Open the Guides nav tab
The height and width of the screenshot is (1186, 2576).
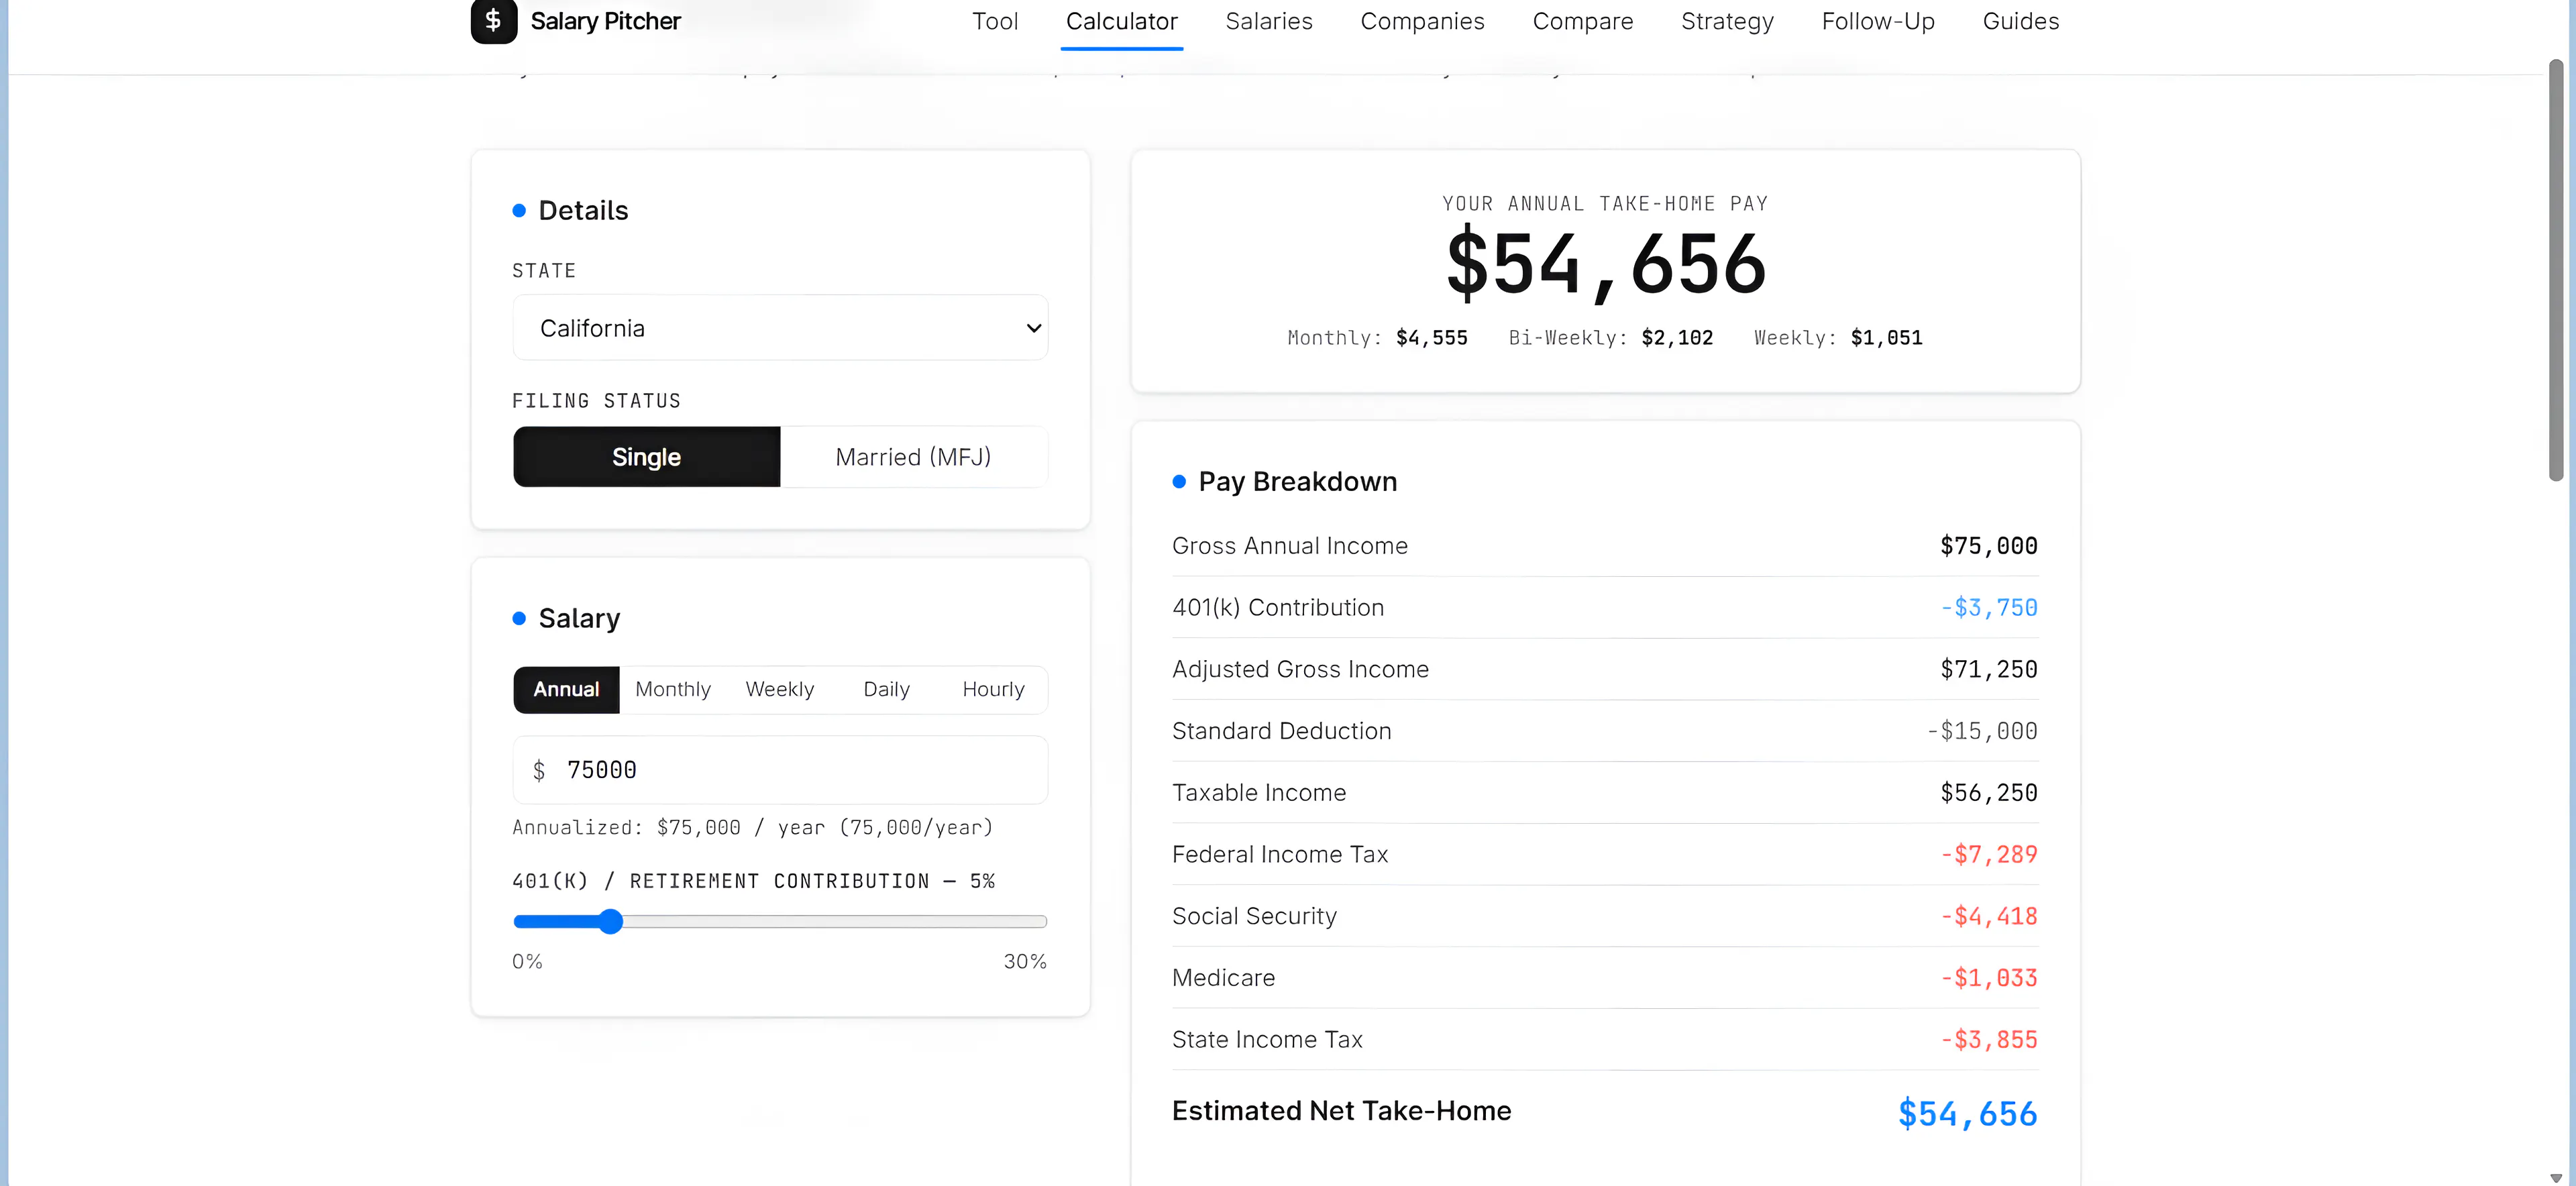(x=2020, y=21)
